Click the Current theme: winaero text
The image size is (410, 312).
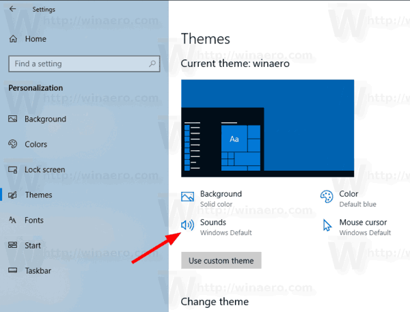pyautogui.click(x=235, y=63)
